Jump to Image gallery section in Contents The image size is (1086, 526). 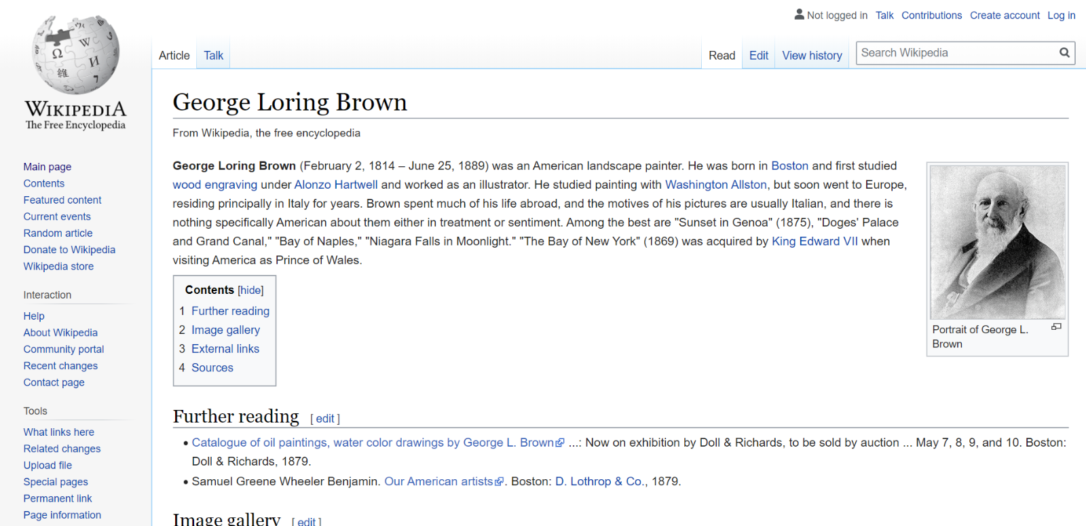(225, 330)
